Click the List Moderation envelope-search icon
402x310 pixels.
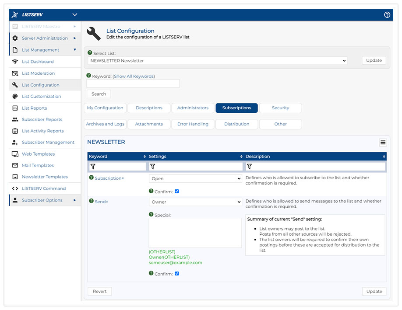pyautogui.click(x=15, y=73)
